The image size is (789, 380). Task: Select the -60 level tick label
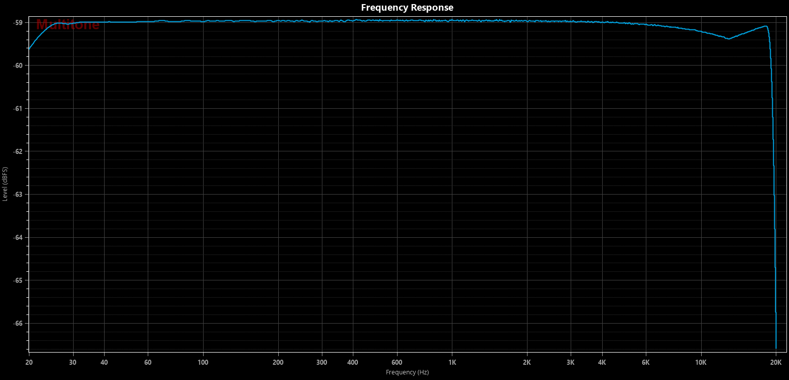(x=17, y=66)
